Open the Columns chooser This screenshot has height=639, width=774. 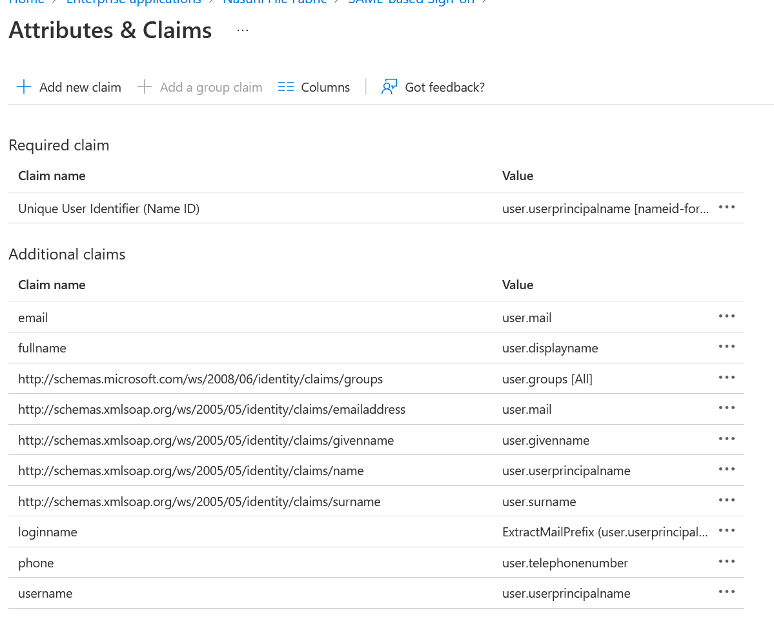click(x=314, y=87)
